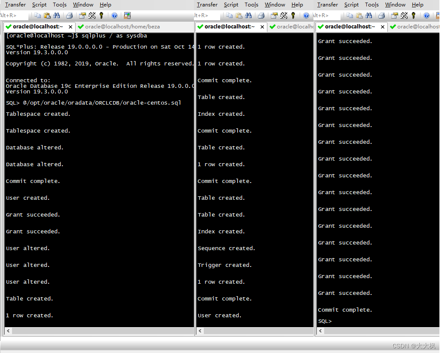Switch to inactive second tab in right window

click(x=414, y=27)
